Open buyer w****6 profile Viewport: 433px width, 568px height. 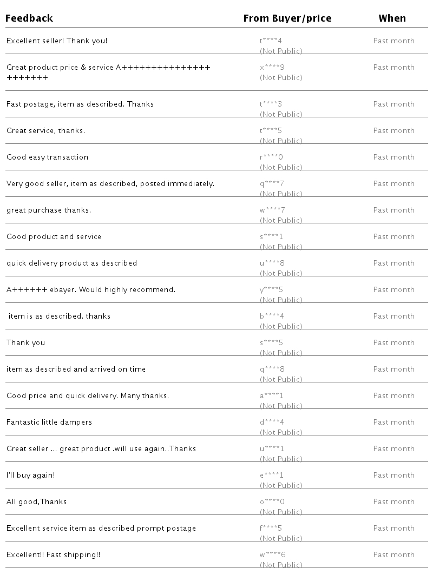(272, 554)
